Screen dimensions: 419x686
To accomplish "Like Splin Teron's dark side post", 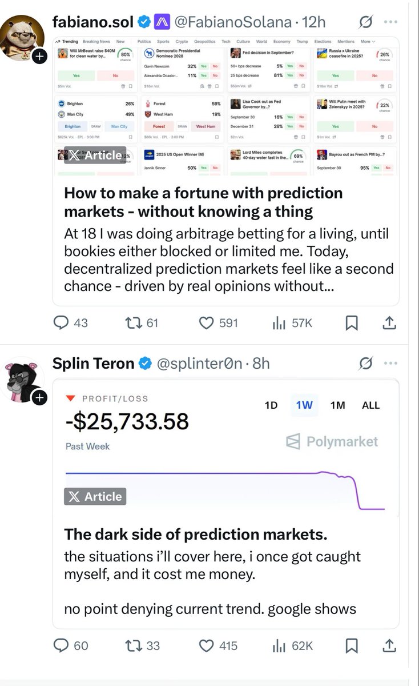I will pyautogui.click(x=206, y=645).
